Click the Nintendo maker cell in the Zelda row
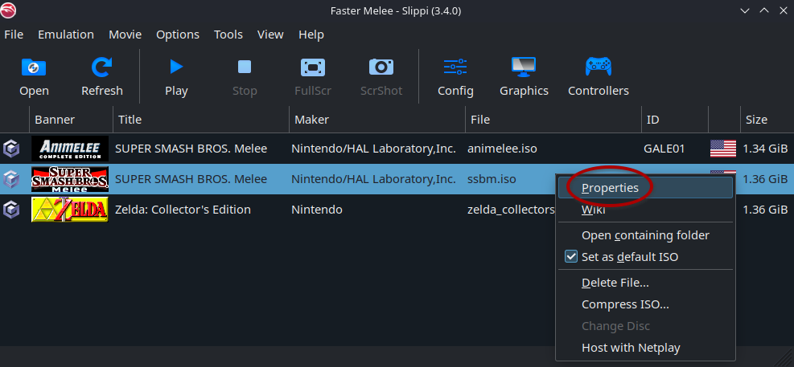This screenshot has width=794, height=367. click(x=317, y=210)
